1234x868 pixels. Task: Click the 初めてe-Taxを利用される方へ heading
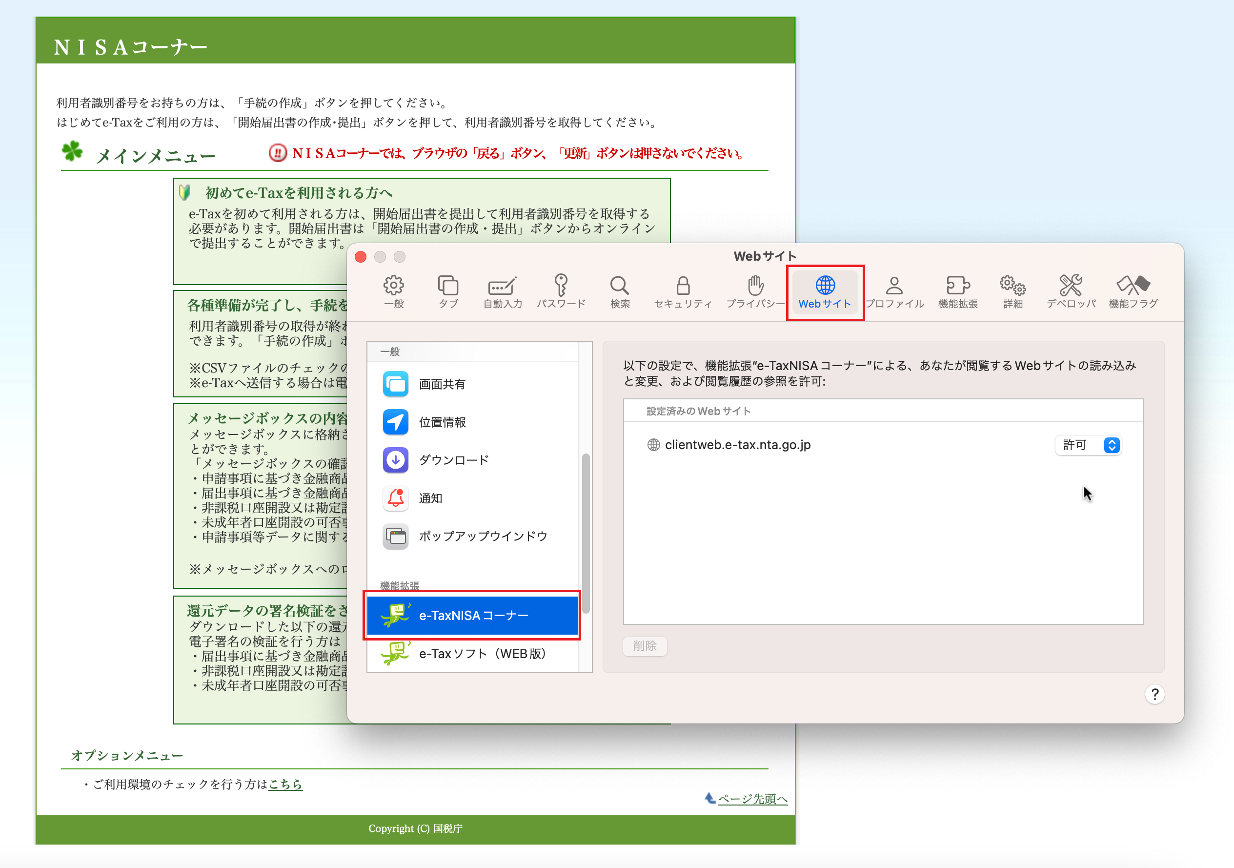tap(299, 192)
